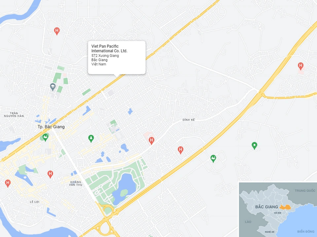Image resolution: width=317 pixels, height=237 pixels.
Task: Click the 572 Xương Giang address text
Action: tap(105, 56)
